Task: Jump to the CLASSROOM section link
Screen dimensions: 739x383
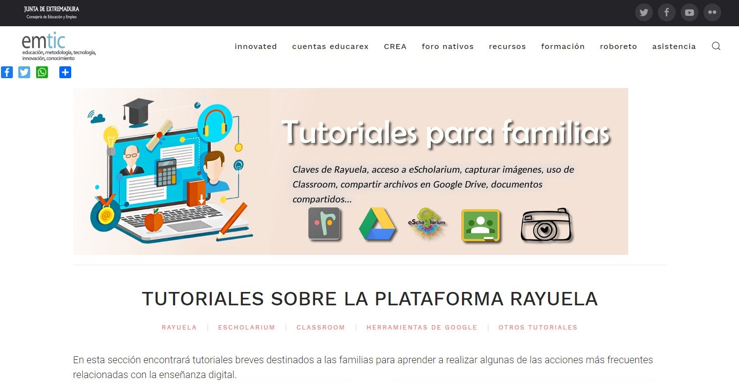Action: (x=321, y=328)
